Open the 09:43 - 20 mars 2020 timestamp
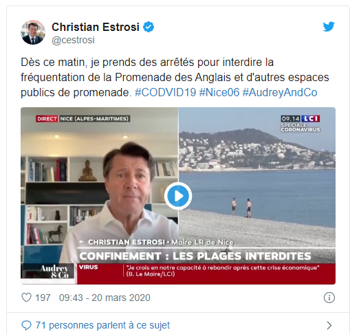This screenshot has width=350, height=334. 105,298
